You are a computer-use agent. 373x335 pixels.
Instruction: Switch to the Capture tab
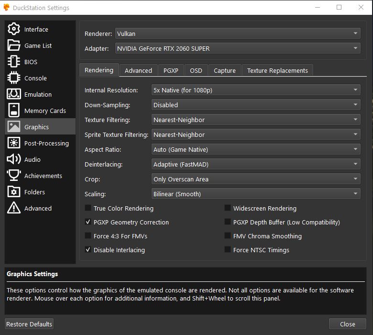[225, 70]
